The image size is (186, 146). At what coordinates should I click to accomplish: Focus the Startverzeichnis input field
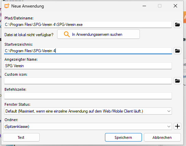88,51
